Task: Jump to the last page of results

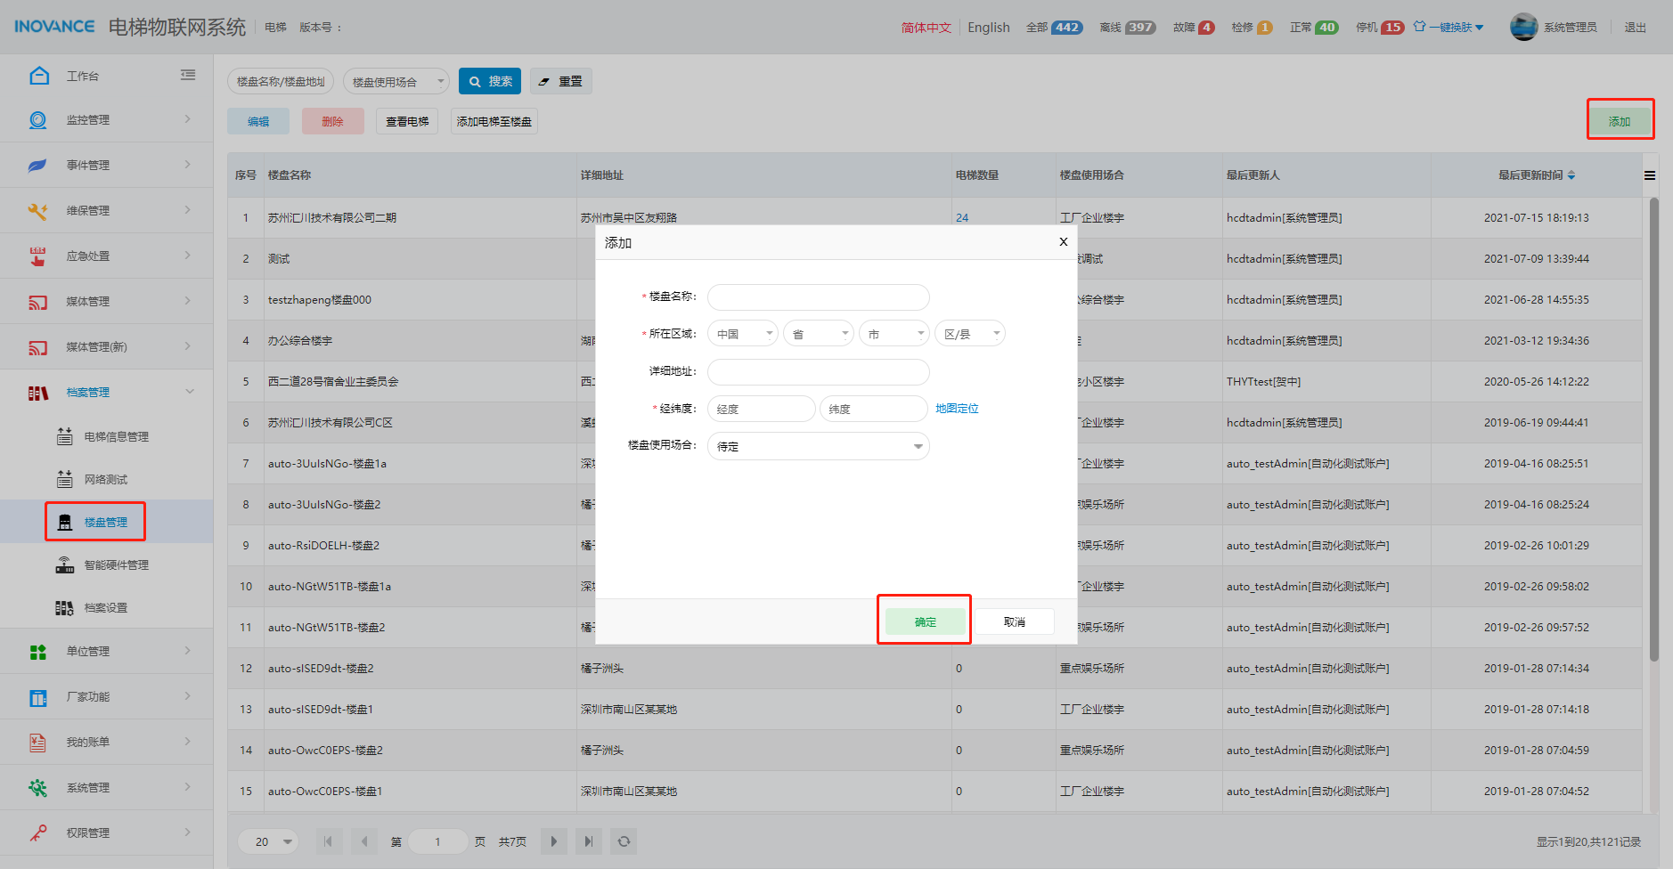Action: pyautogui.click(x=588, y=841)
